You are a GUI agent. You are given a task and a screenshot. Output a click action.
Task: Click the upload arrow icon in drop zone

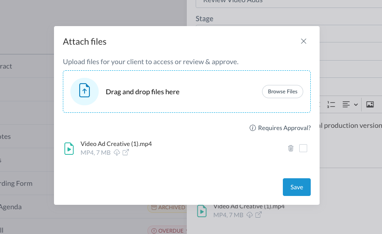[x=84, y=91]
